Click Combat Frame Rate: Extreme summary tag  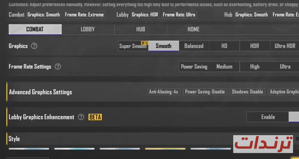click(84, 15)
